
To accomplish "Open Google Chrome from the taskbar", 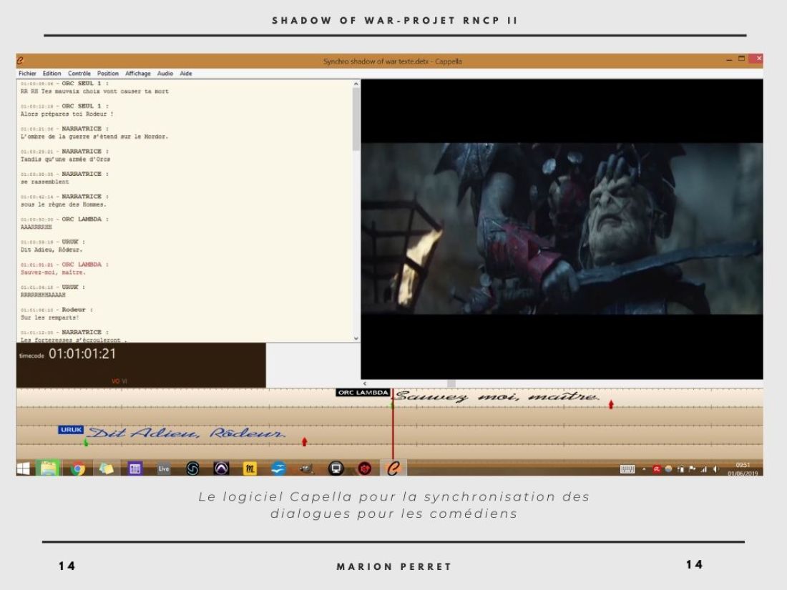I will pos(77,469).
